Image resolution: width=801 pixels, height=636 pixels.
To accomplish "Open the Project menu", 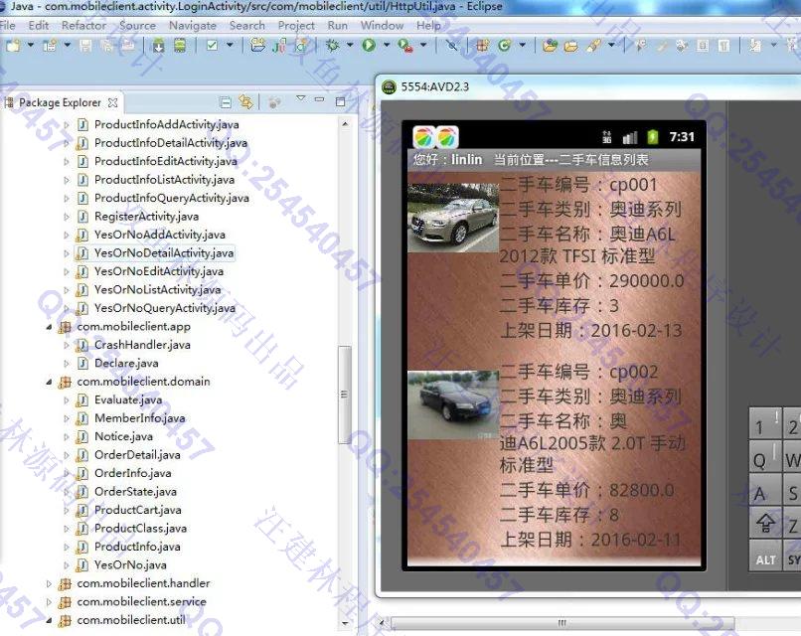I will [296, 25].
